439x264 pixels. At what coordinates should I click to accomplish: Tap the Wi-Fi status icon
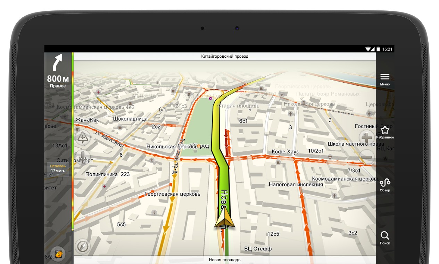click(x=367, y=49)
